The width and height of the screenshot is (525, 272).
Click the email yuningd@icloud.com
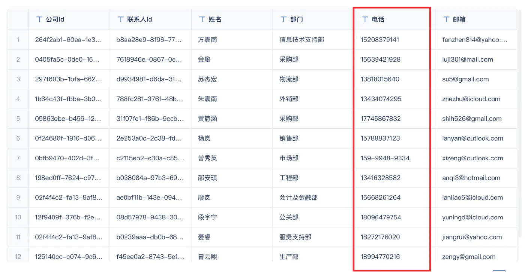pos(473,217)
